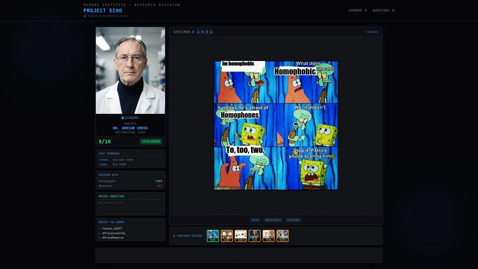The image size is (478, 269).
Task: Open the r/memes source link
Action: (x=372, y=32)
